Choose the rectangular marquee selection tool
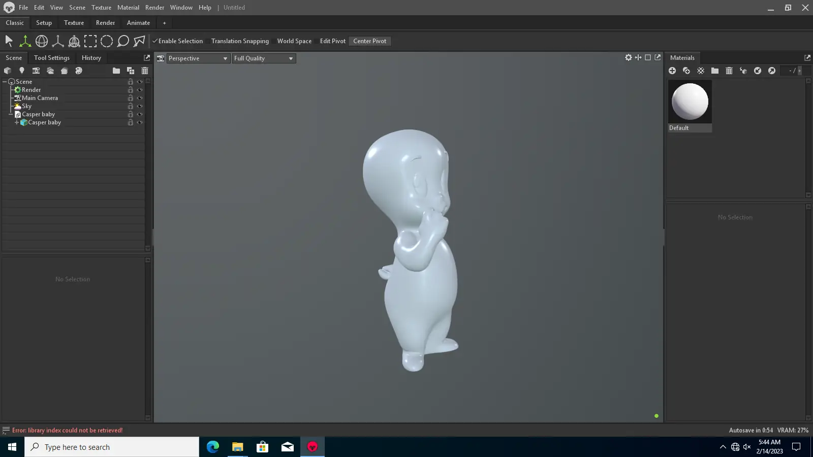Image resolution: width=813 pixels, height=457 pixels. tap(90, 41)
